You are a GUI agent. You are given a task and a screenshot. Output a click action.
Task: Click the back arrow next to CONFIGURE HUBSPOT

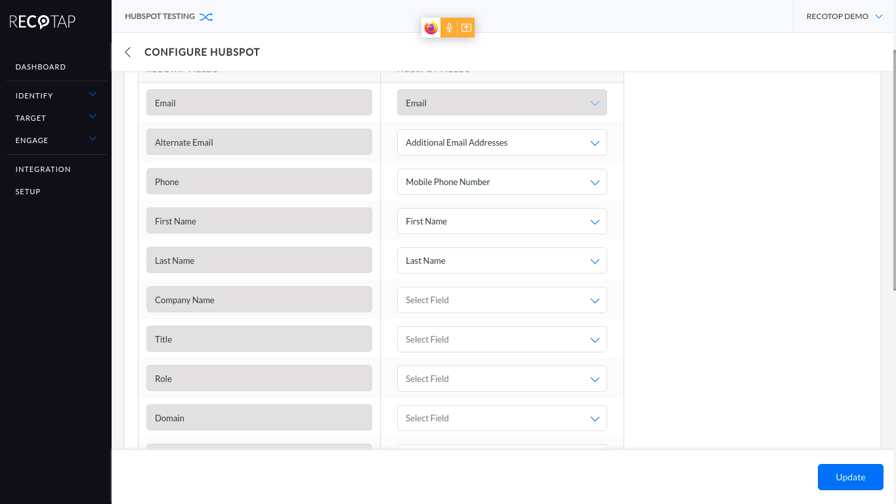coord(127,52)
